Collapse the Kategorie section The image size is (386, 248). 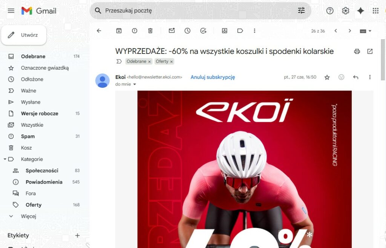coord(5,159)
